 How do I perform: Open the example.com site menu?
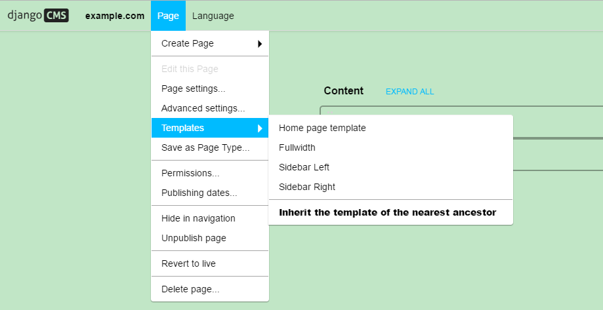pyautogui.click(x=115, y=16)
